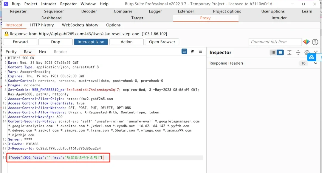Screen dimensions: 322x173
Task: Switch to the Repeater tool tab
Action: tap(18, 11)
